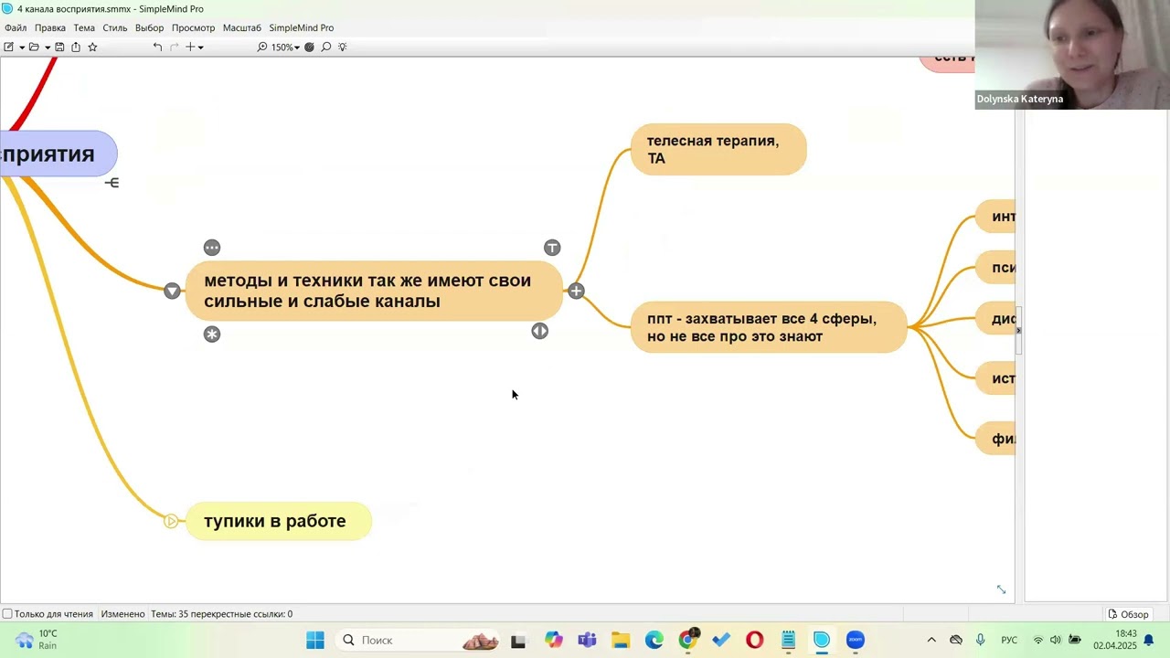Viewport: 1170px width, 658px height.
Task: Click the three-dots handle on selected topic
Action: (212, 248)
